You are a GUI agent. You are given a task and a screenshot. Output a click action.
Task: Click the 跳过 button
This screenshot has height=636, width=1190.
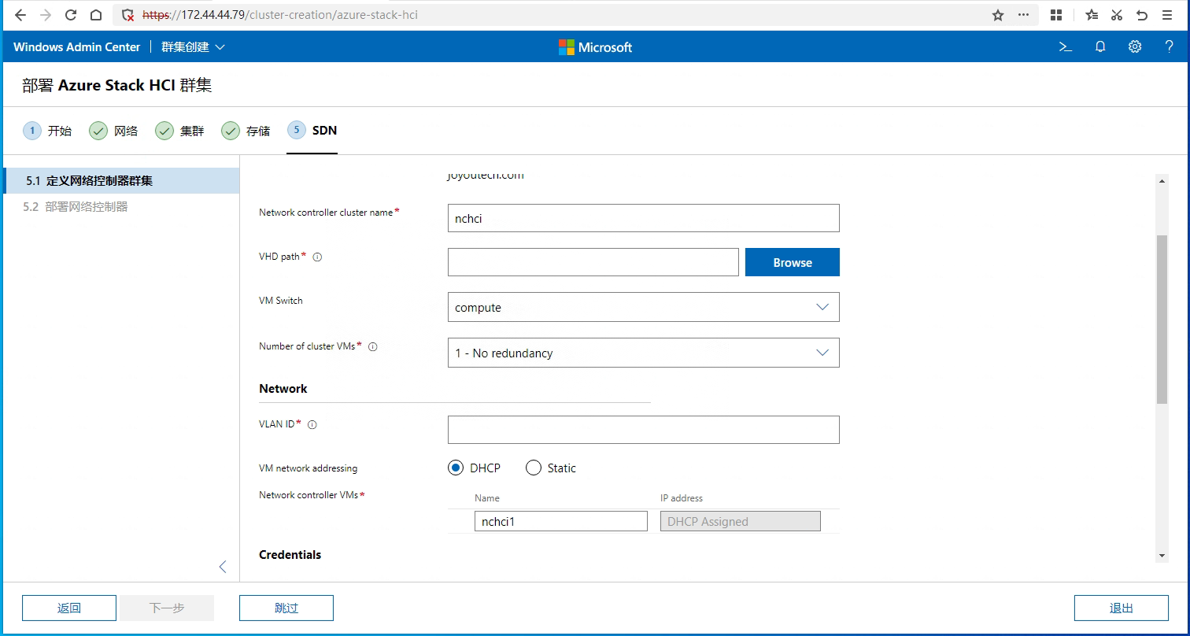click(x=286, y=608)
